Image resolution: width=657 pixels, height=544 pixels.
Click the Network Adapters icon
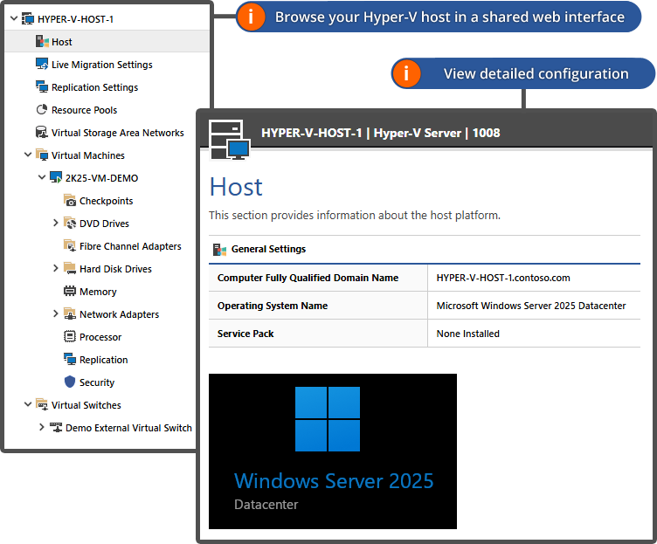pyautogui.click(x=70, y=313)
